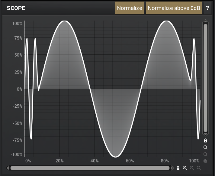Click the horizontal scrollbar right arrow

tap(172, 168)
